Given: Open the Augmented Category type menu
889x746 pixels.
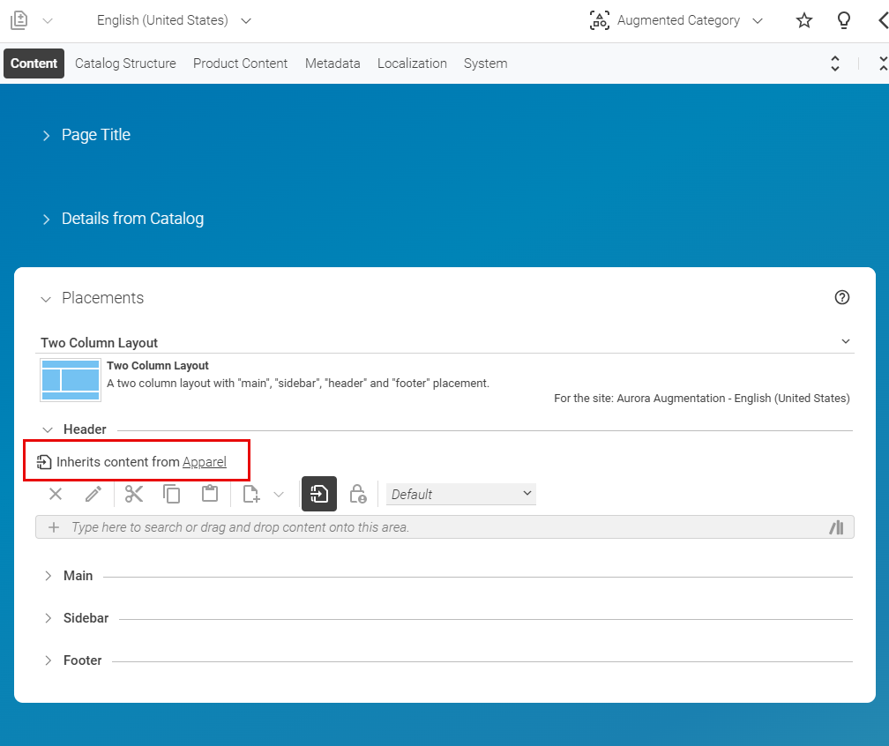Looking at the screenshot, I should point(677,20).
